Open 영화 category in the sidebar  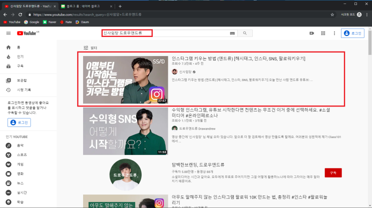coord(28,174)
